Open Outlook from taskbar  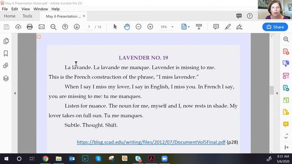72,159
